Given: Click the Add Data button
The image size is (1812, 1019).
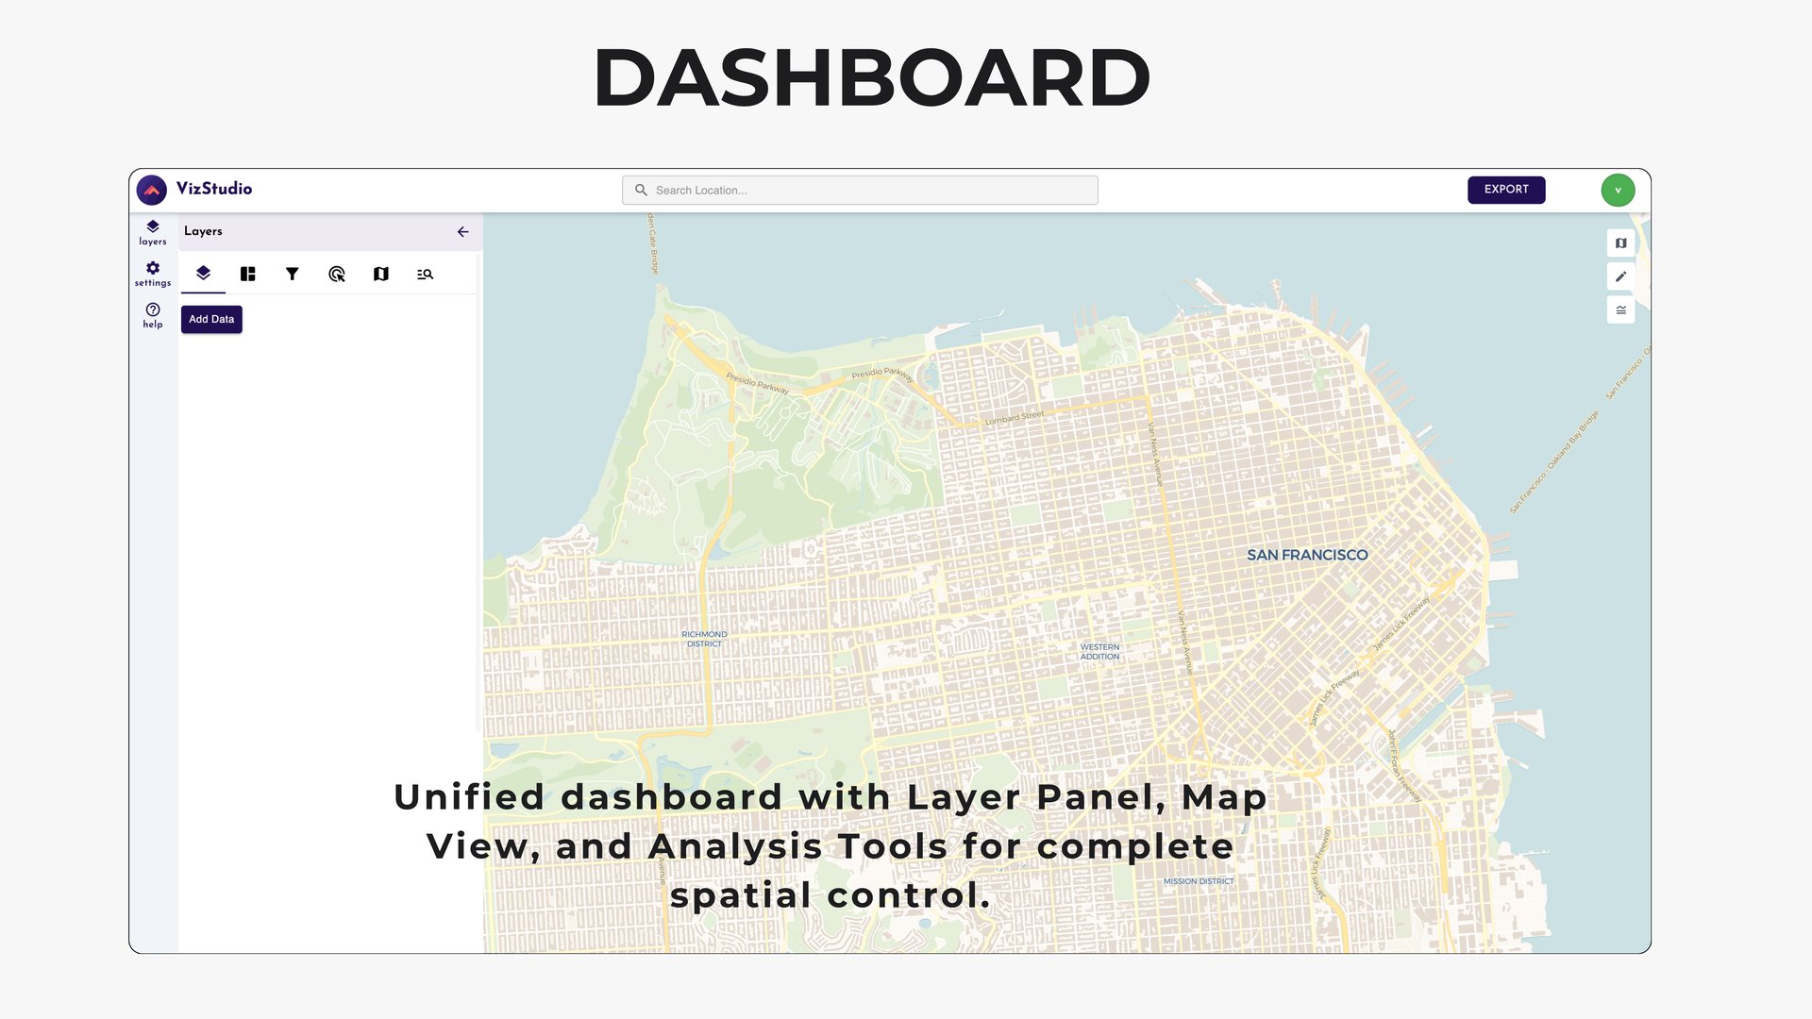Looking at the screenshot, I should pos(211,319).
